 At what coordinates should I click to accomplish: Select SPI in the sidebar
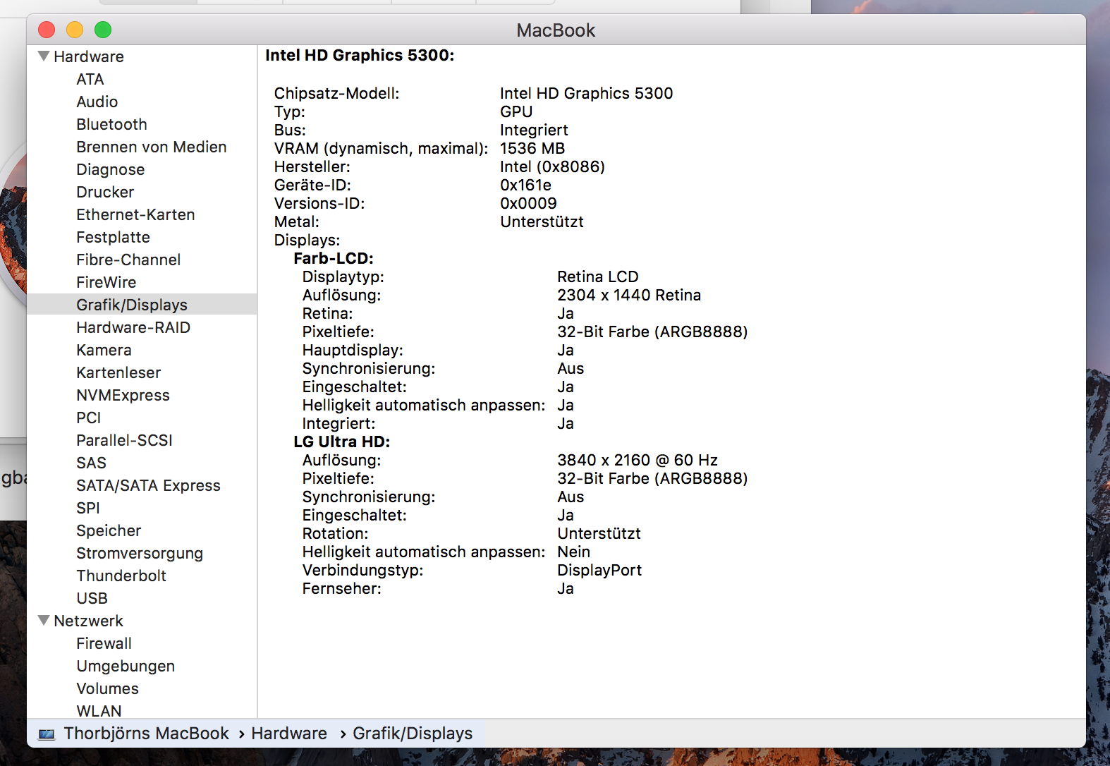[x=88, y=508]
